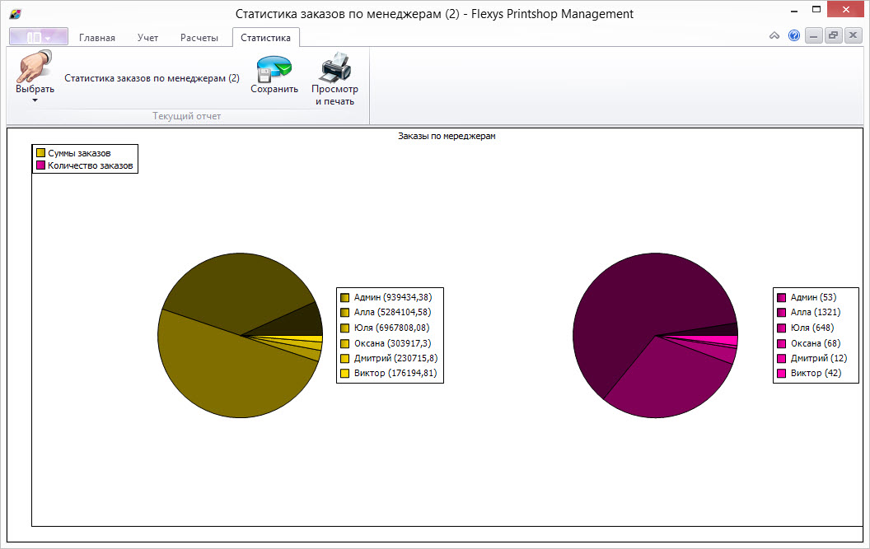Open the Расчеты tab
870x549 pixels.
(199, 38)
